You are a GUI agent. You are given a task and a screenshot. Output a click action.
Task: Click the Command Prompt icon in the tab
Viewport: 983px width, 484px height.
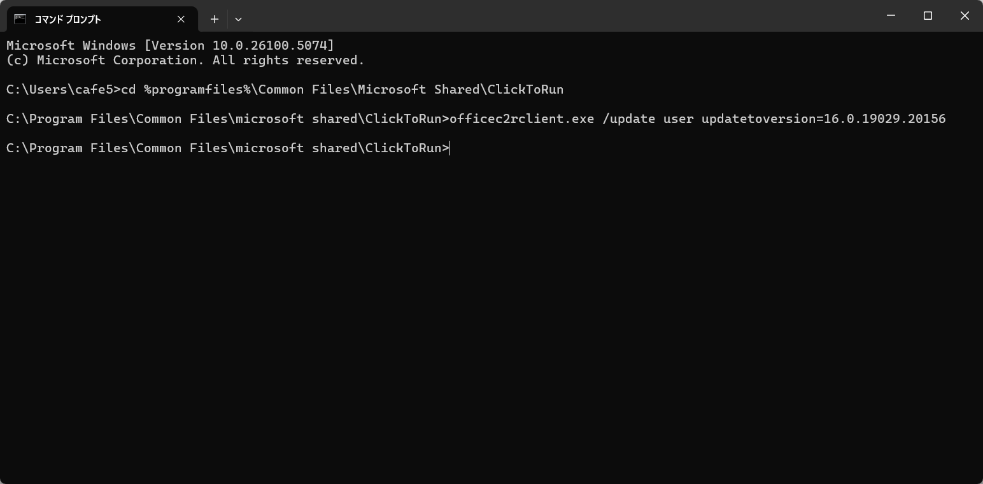[x=20, y=19]
